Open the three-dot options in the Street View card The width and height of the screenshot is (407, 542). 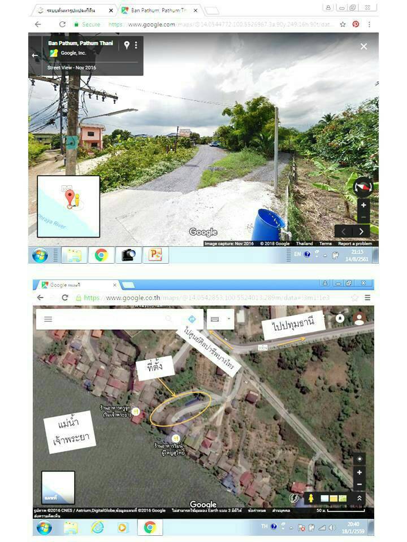136,45
